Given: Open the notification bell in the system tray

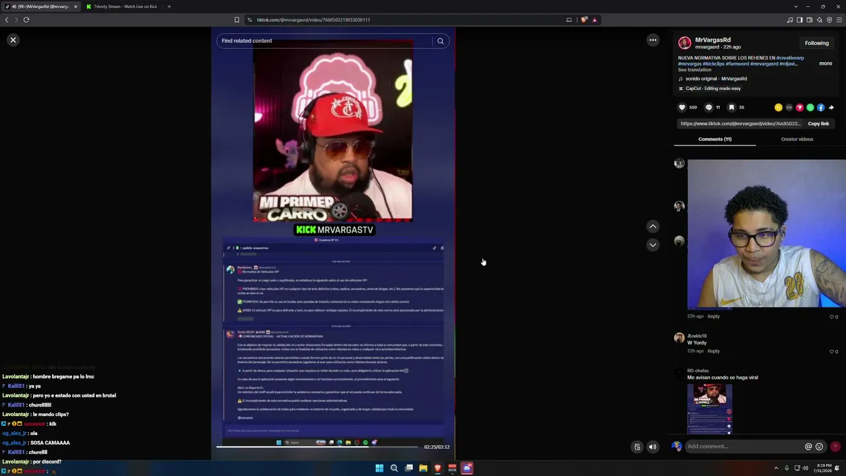Looking at the screenshot, I should (x=838, y=468).
